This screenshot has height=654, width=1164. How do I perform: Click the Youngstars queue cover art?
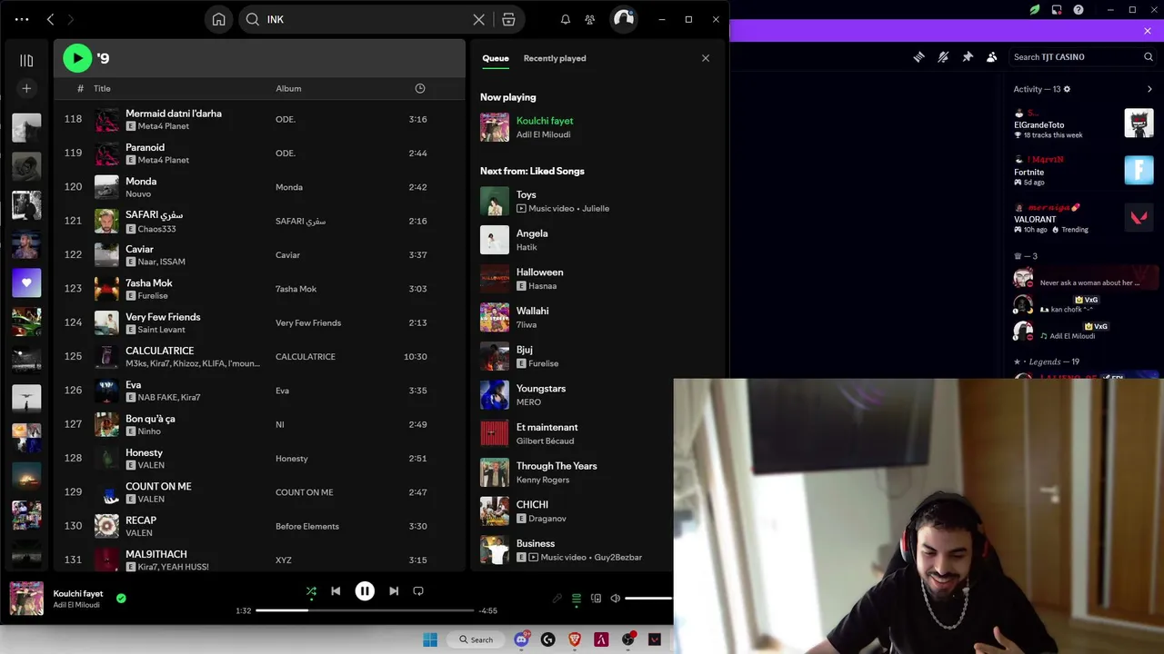pos(495,394)
